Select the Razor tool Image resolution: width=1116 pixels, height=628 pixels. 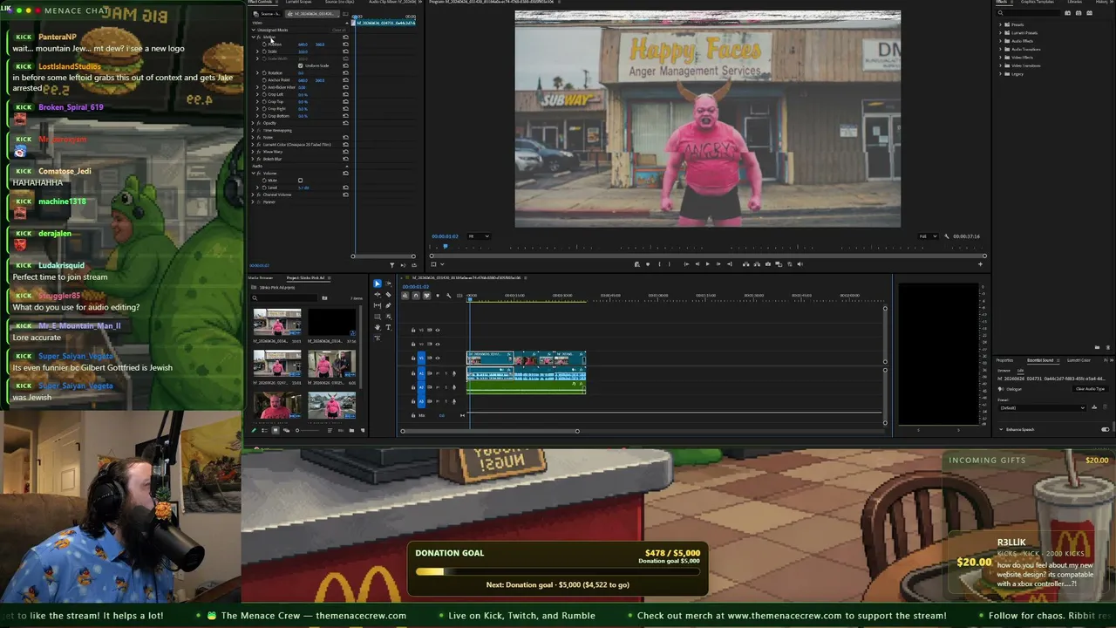389,295
